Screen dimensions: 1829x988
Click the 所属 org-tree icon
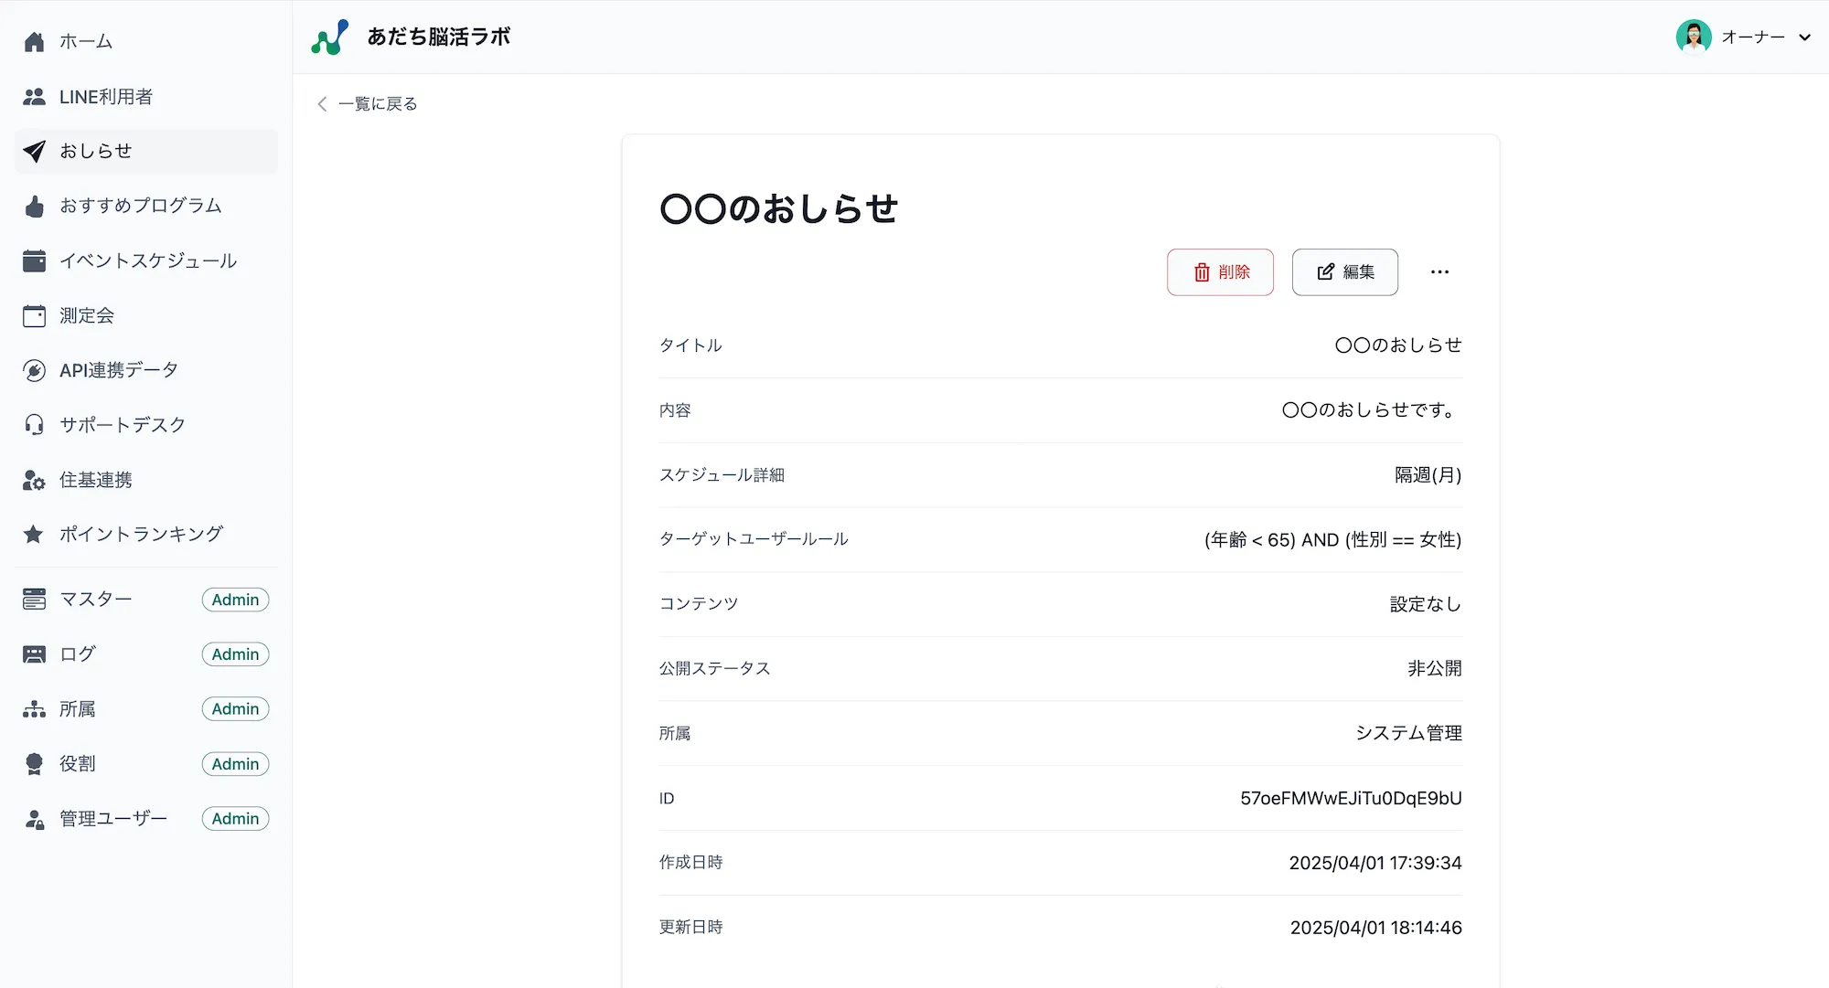pyautogui.click(x=34, y=709)
